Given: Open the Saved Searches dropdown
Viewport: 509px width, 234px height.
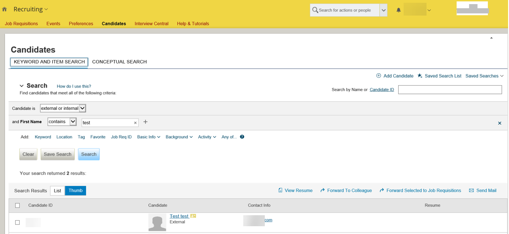Looking at the screenshot, I should click(484, 76).
